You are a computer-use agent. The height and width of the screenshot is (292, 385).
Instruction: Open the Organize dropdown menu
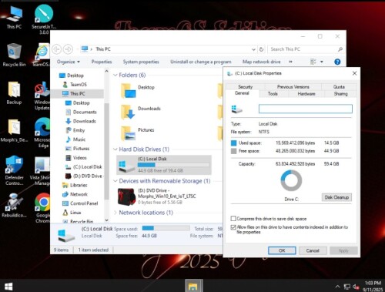[x=69, y=62]
